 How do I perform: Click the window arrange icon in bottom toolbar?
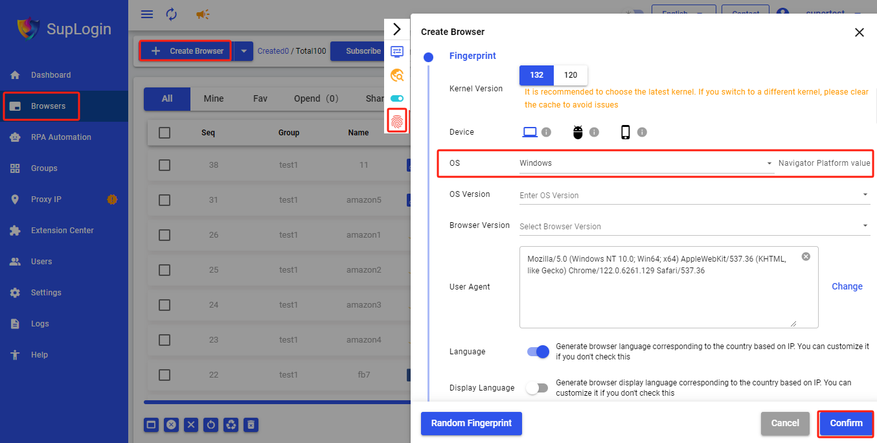151,425
